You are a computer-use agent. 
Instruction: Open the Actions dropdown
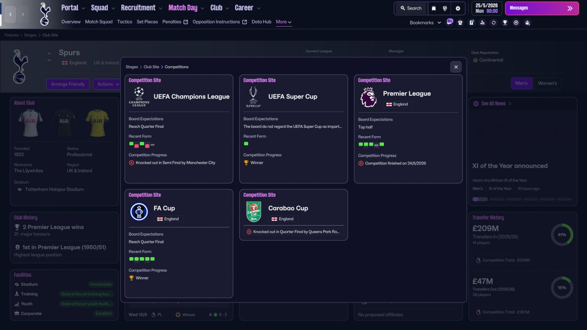(x=107, y=84)
